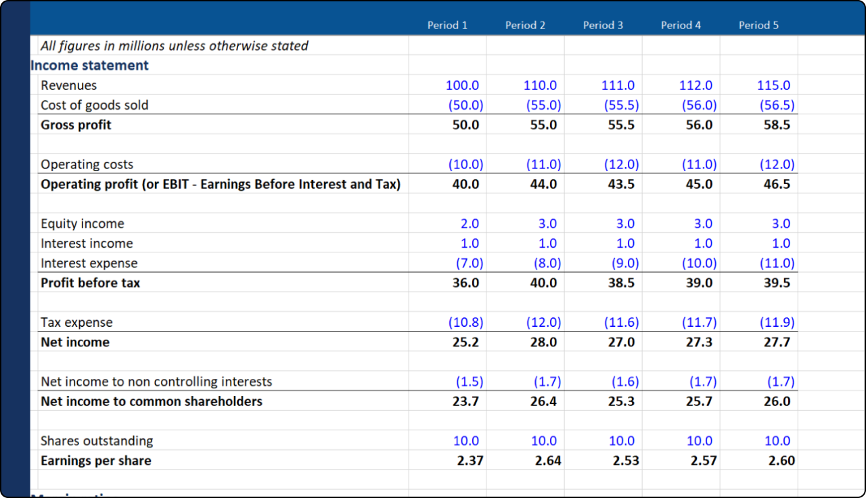This screenshot has height=498, width=866.
Task: Click the Income statement section heading
Action: pyautogui.click(x=89, y=66)
